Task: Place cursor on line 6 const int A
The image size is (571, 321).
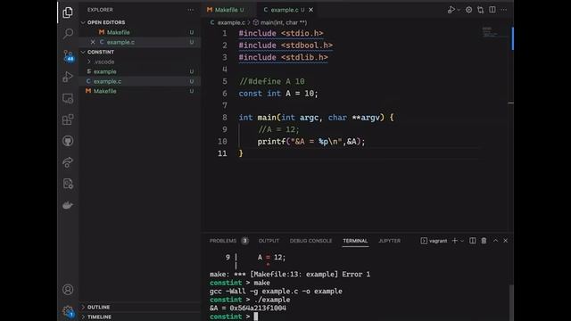Action: (x=278, y=94)
